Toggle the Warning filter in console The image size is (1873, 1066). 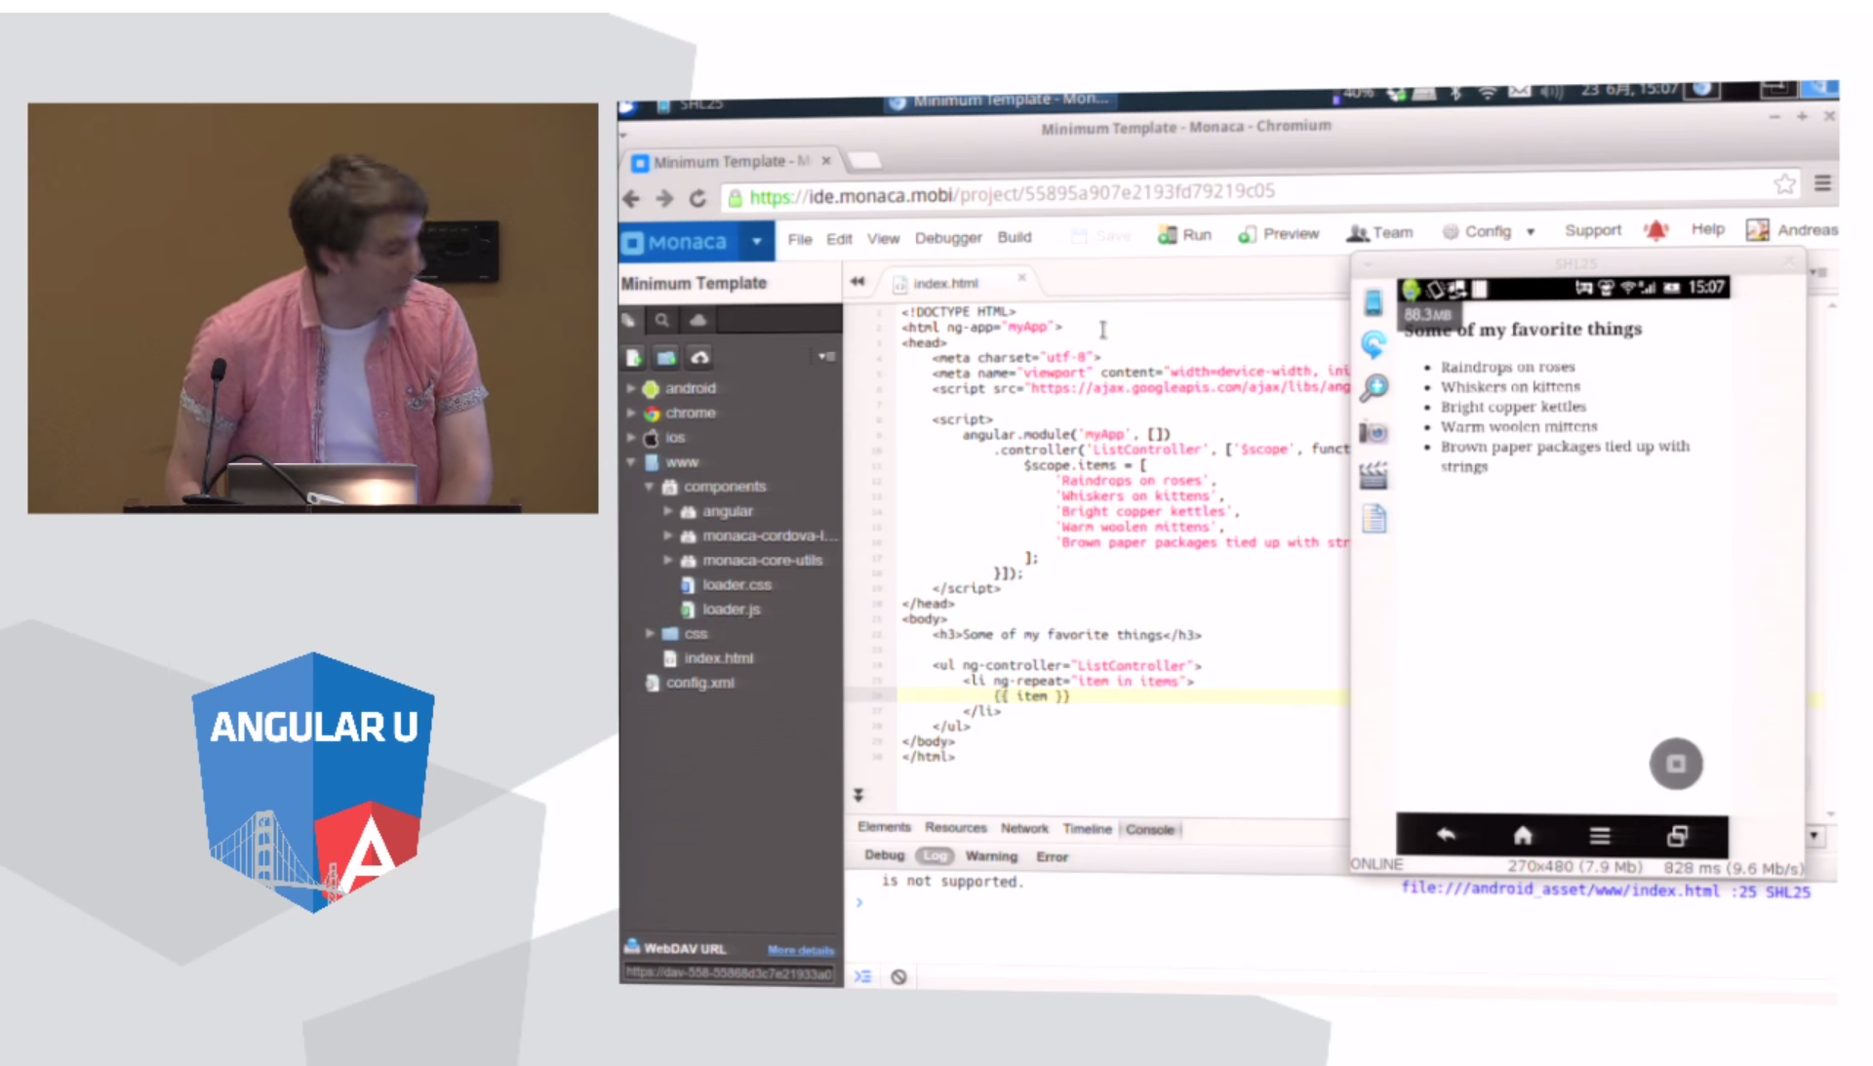991,856
